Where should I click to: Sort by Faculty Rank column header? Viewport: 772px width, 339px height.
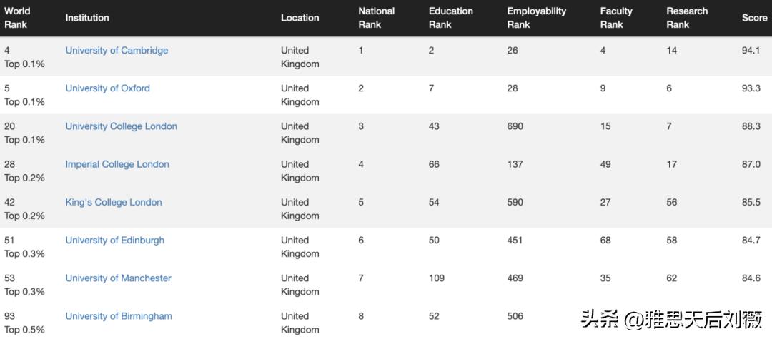point(616,18)
